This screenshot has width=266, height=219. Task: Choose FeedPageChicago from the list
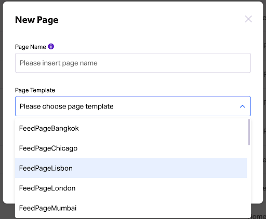click(131, 148)
